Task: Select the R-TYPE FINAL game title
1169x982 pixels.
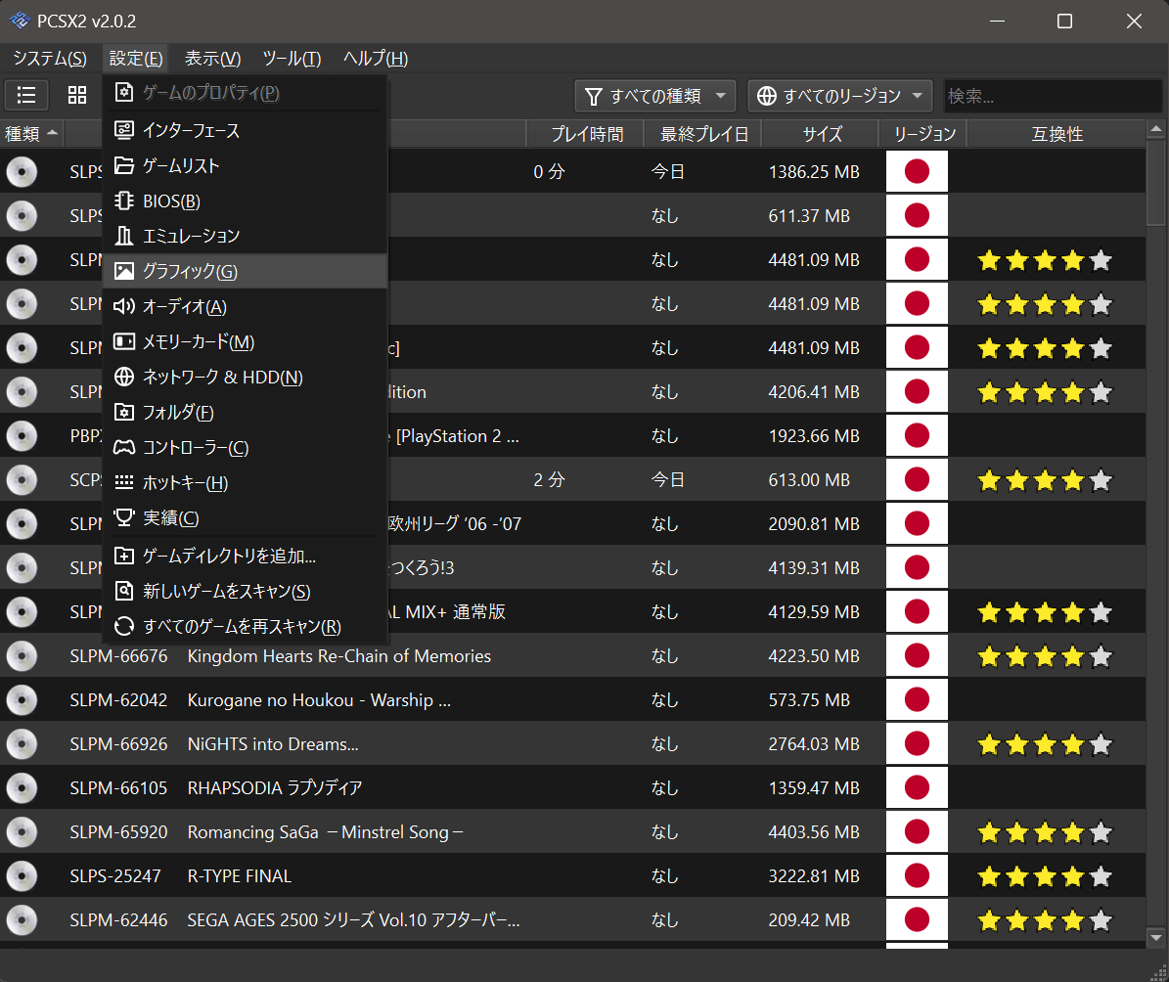Action: (240, 876)
